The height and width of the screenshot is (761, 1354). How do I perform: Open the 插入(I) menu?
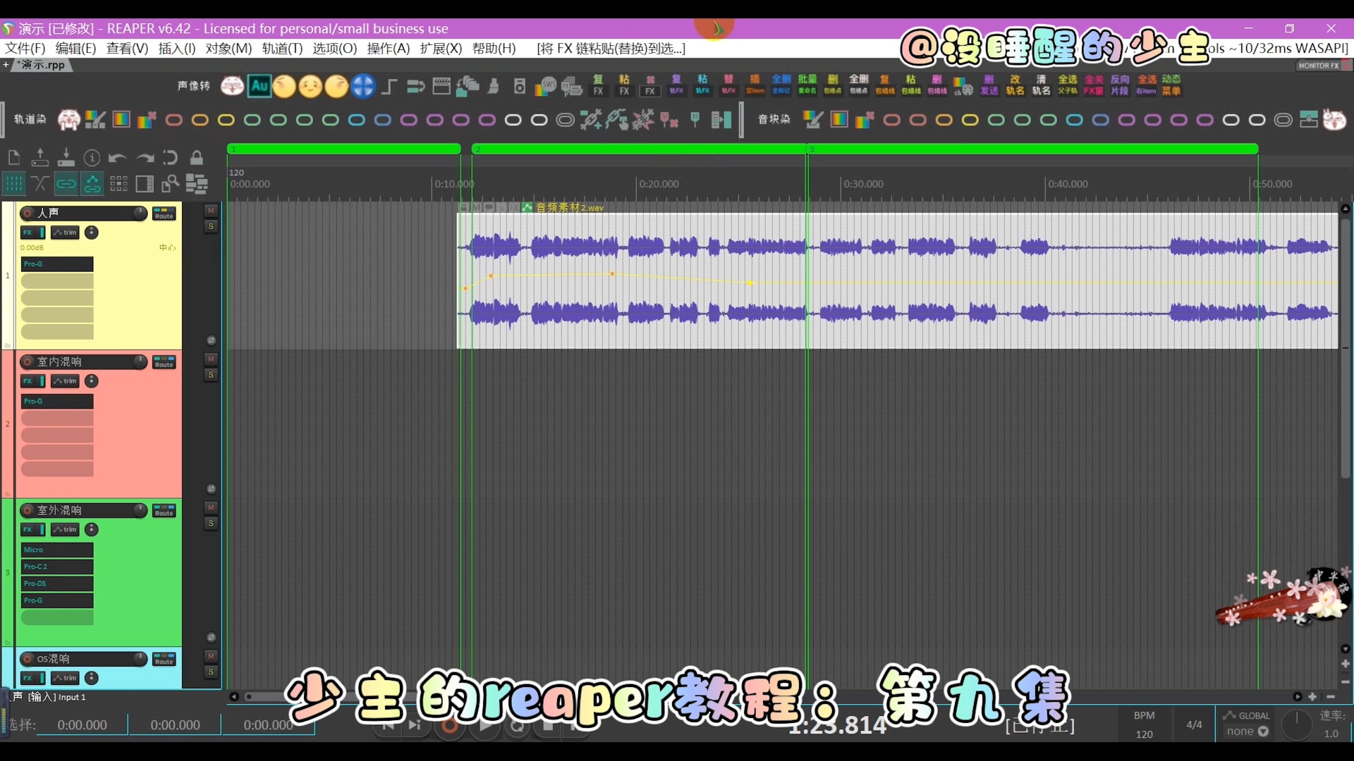click(x=176, y=49)
